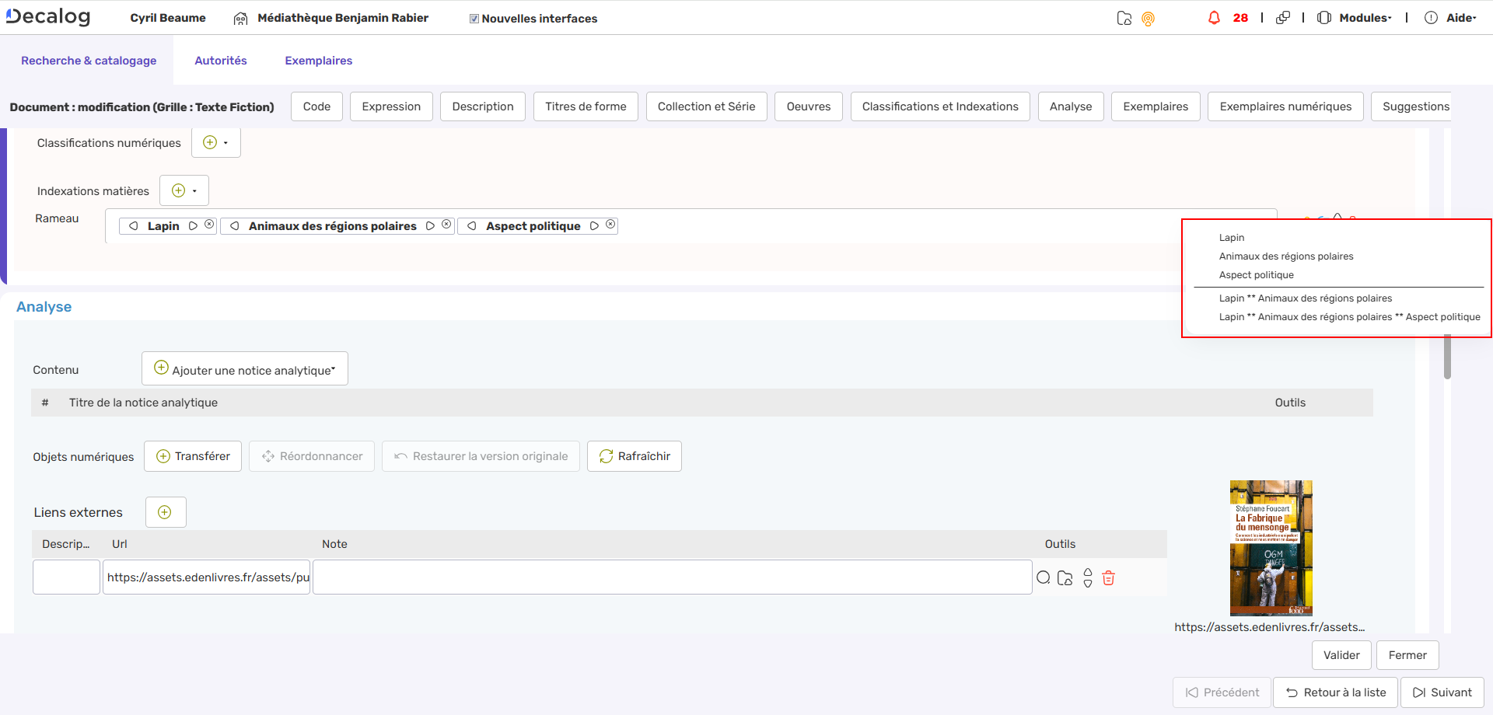Open the Indexations matières add dropdown
This screenshot has height=715, width=1493.
pyautogui.click(x=184, y=190)
